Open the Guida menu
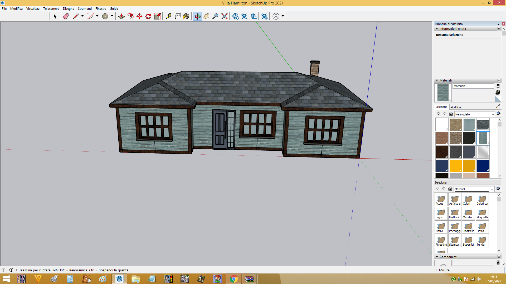 114,9
